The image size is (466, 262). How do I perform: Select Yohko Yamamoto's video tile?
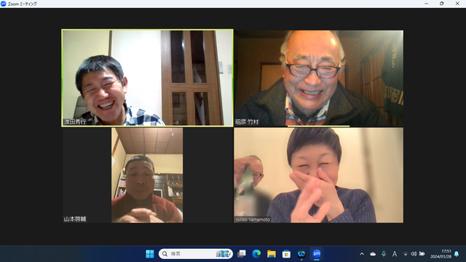[x=319, y=175]
